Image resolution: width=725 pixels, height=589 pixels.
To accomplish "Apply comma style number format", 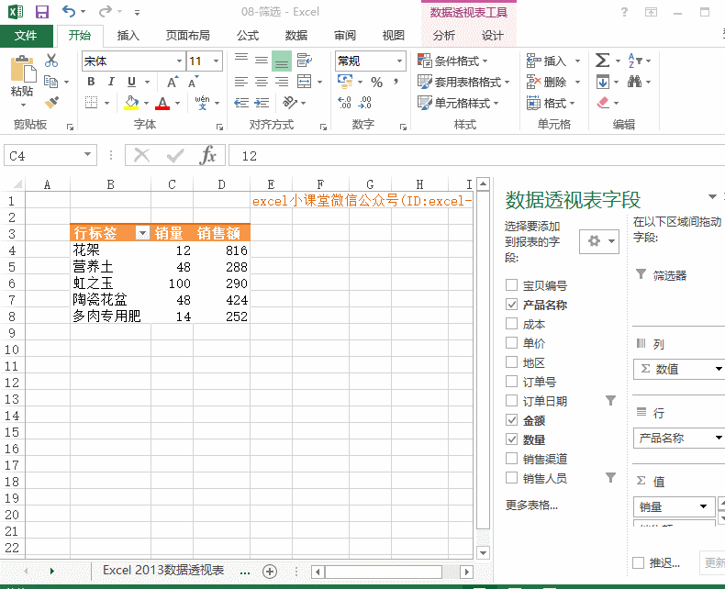I will click(x=396, y=82).
